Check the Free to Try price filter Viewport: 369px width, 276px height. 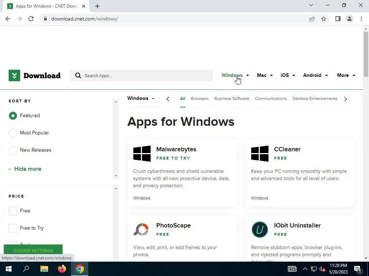point(13,228)
